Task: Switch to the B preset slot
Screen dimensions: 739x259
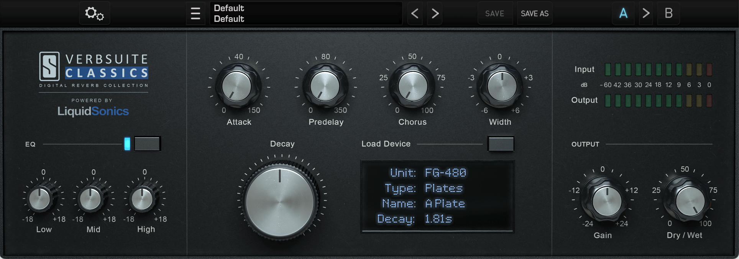Action: pyautogui.click(x=668, y=13)
